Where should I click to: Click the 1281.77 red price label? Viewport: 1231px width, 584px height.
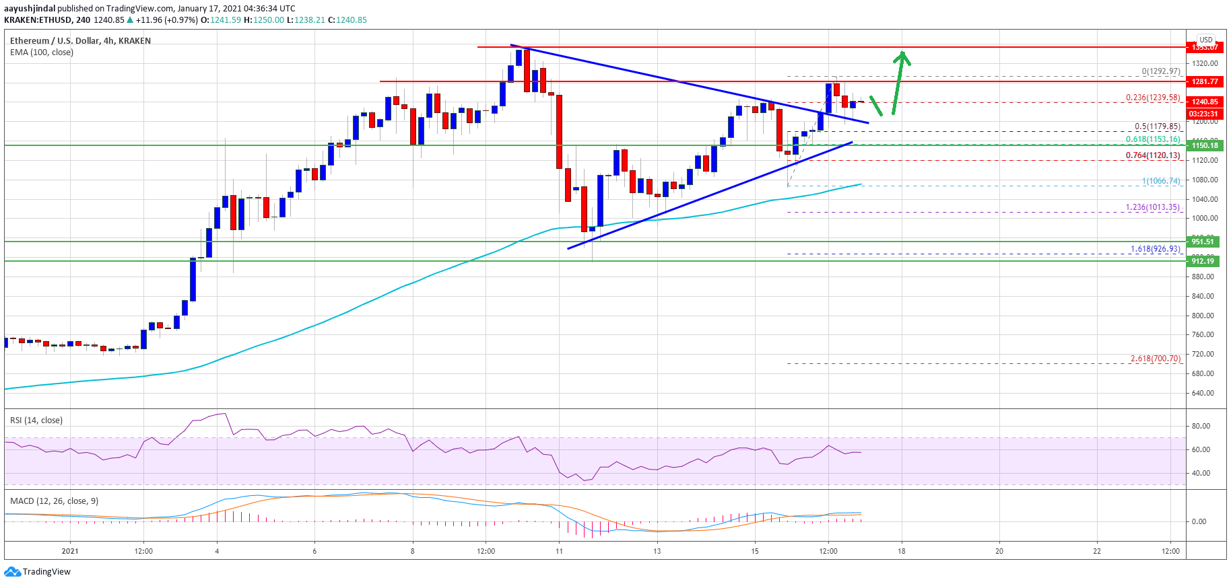[x=1205, y=81]
